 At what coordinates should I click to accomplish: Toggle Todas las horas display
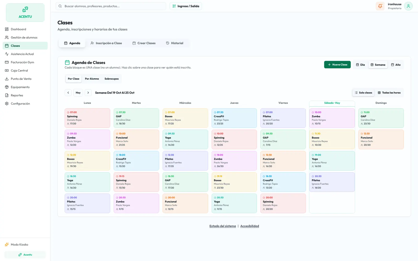click(389, 93)
